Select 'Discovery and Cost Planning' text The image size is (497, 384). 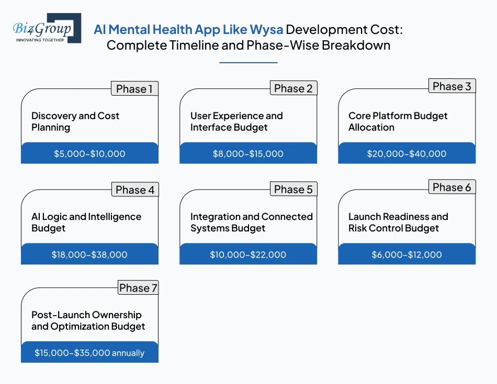click(x=75, y=122)
